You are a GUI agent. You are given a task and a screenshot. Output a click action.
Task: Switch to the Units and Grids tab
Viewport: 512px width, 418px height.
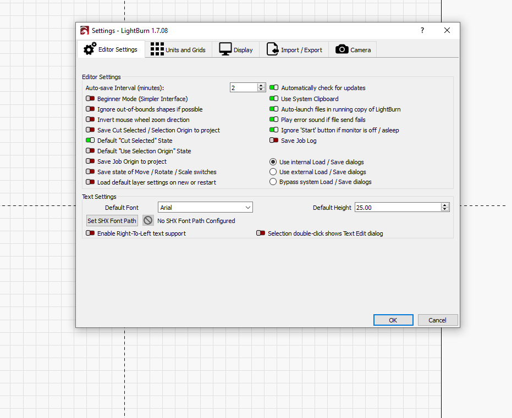click(178, 49)
